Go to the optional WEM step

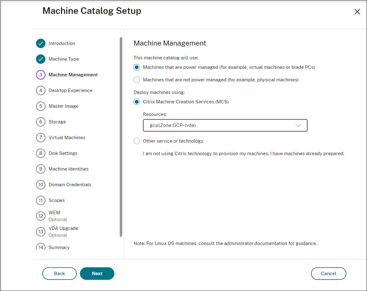point(41,216)
